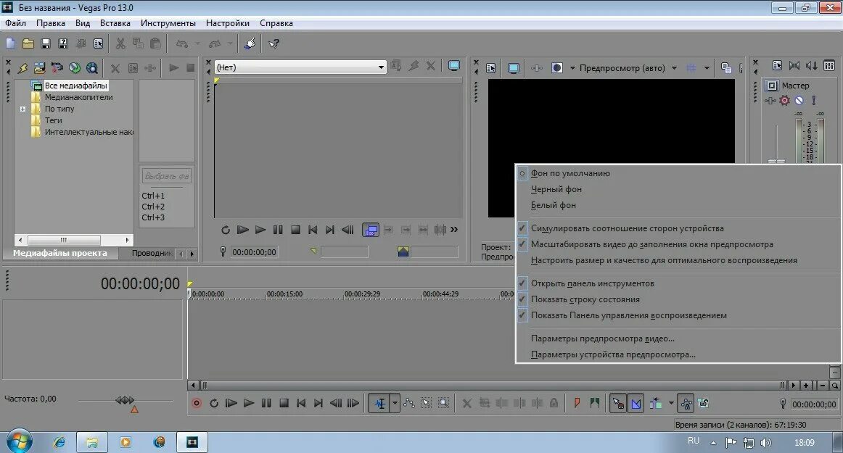
Task: Click Import Media icon in Project Media panel
Action: (40, 68)
